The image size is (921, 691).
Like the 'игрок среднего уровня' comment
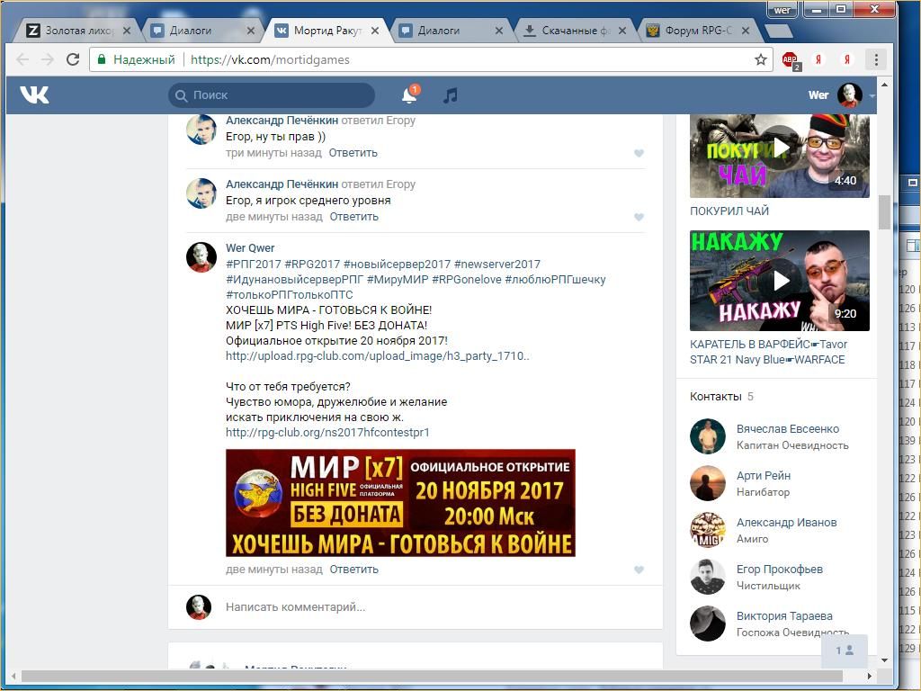639,217
